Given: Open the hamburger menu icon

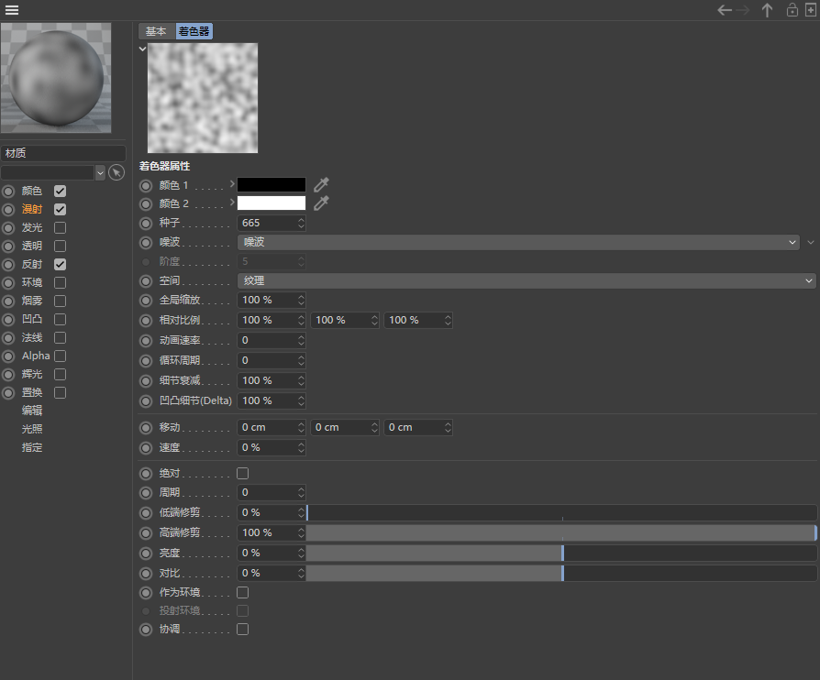Looking at the screenshot, I should 12,10.
